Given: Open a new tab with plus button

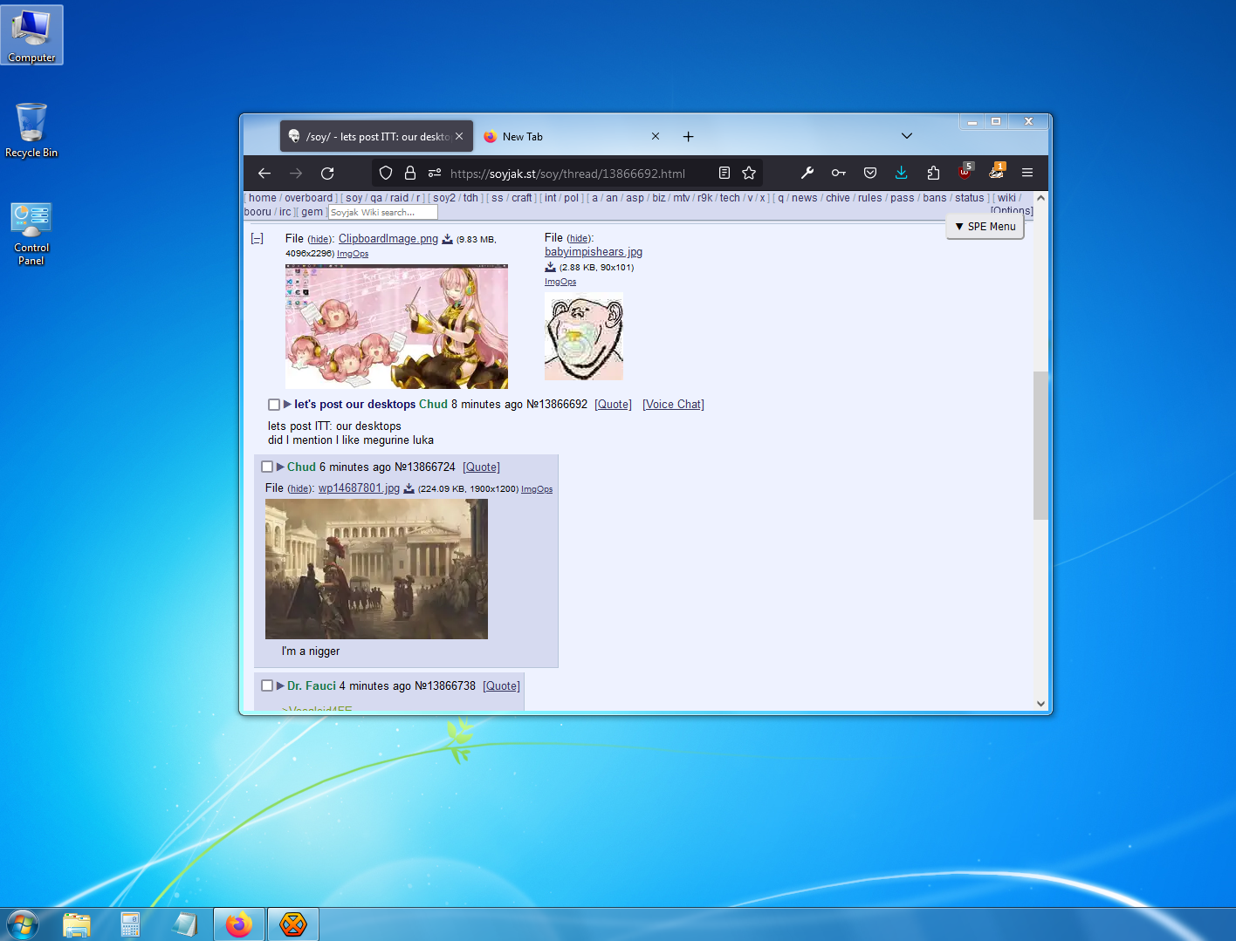Looking at the screenshot, I should click(688, 137).
